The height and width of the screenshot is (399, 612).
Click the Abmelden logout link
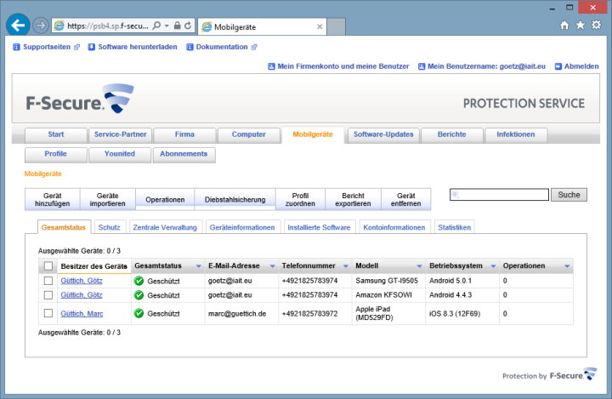pyautogui.click(x=581, y=66)
